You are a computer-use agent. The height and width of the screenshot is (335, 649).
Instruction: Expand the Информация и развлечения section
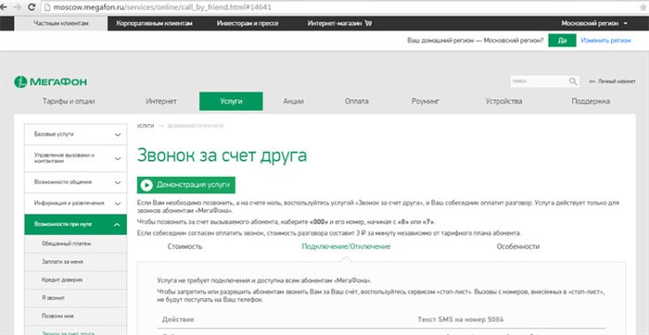(x=75, y=204)
